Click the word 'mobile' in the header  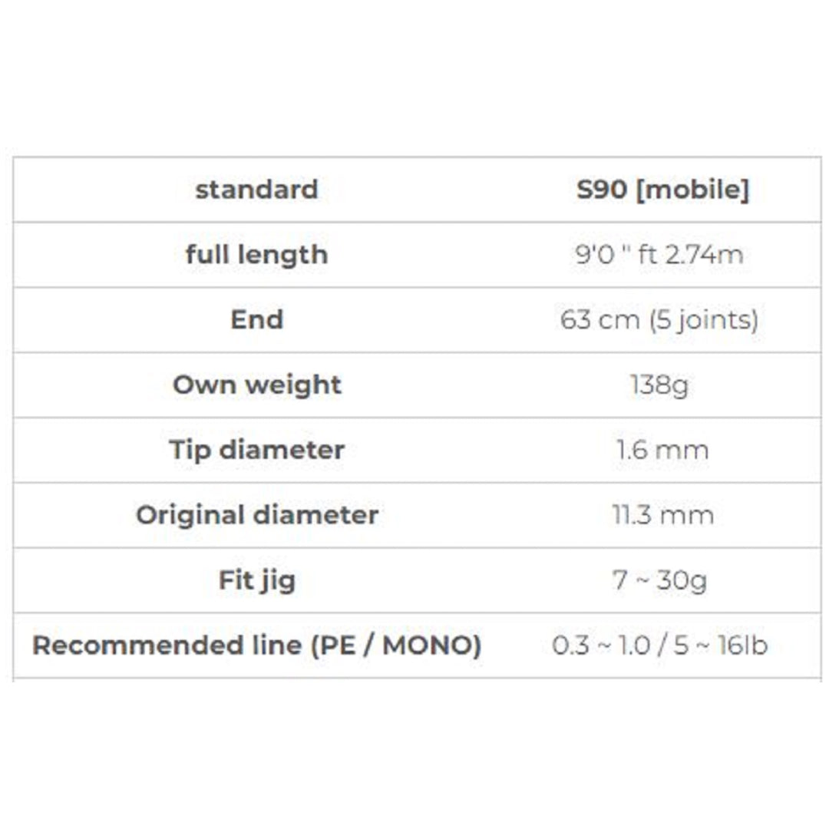tap(692, 190)
